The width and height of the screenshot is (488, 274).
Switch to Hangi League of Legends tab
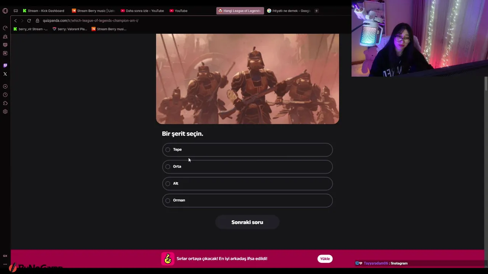click(x=240, y=11)
